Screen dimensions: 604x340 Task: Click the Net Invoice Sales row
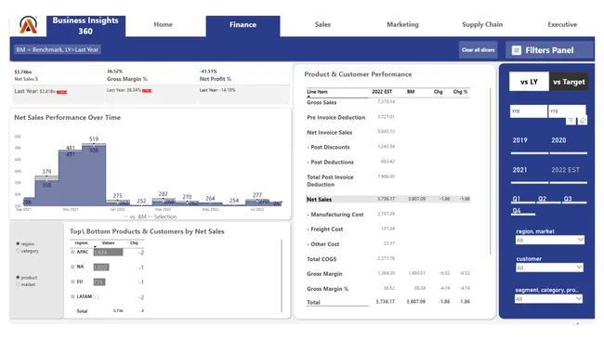[387, 132]
